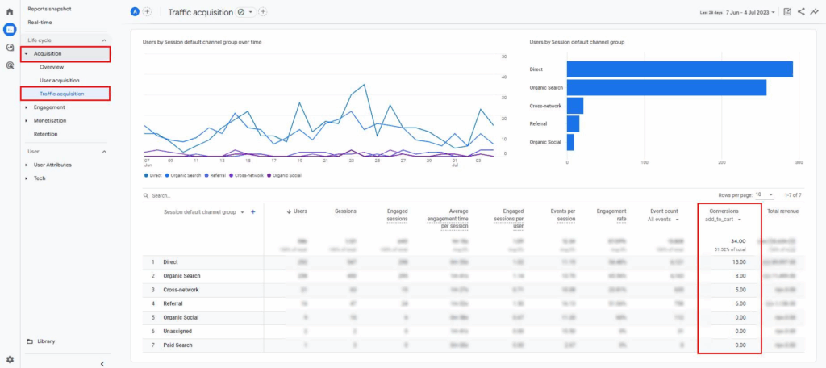
Task: Click the Organic Search bar in bar chart
Action: tap(666, 87)
